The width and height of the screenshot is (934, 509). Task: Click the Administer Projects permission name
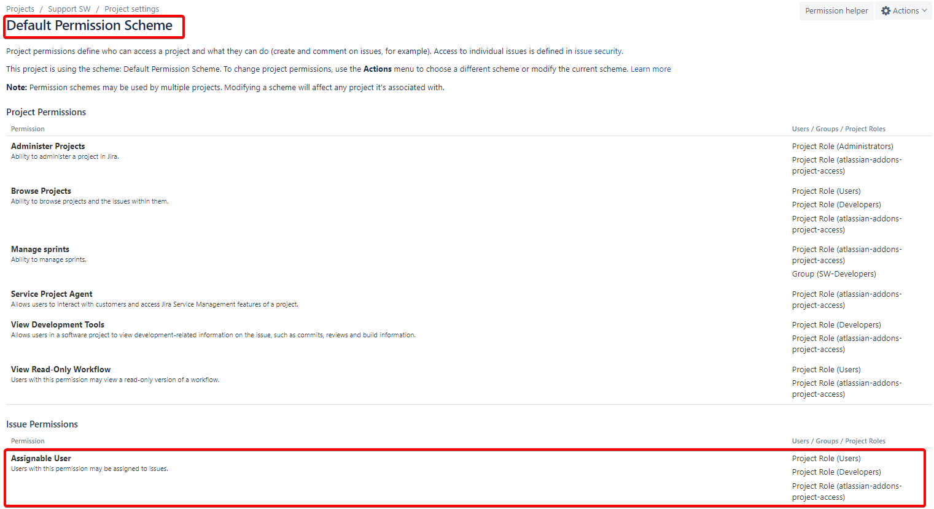48,146
